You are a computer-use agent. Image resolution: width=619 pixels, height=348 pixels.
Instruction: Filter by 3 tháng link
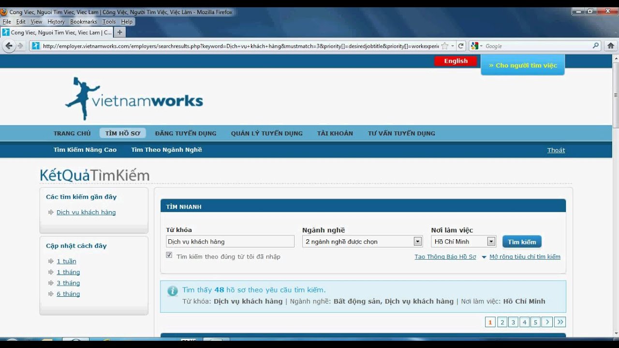[x=68, y=283]
